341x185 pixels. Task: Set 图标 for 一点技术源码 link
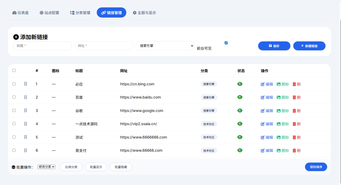pos(283,124)
